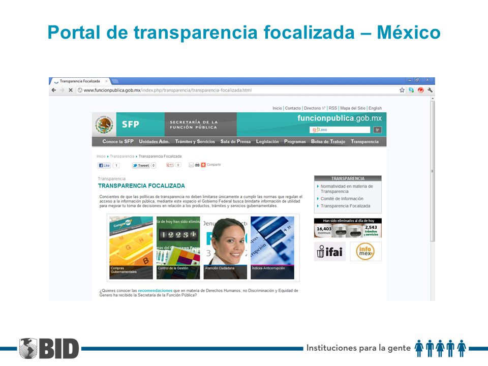Bookmark the page with the star icon
Screen dimensions: 488x366
click(402, 90)
